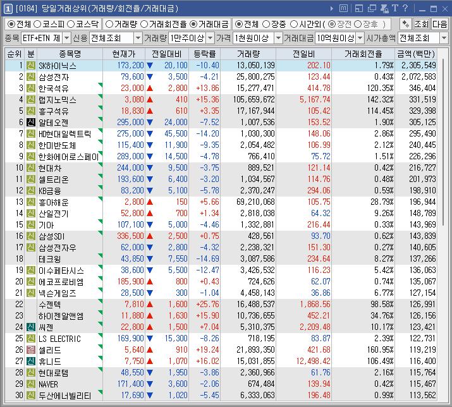Click the 신 badge for 셀트리온
Screen dimensions: 452x407
(x=31, y=179)
